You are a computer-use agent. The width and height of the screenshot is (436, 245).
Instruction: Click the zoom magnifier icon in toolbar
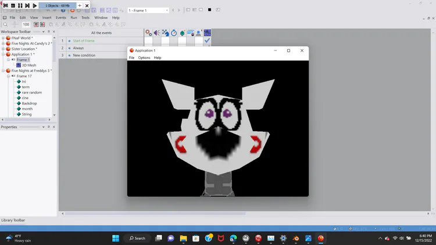[5, 24]
